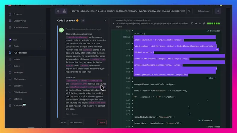Click the download patch icon
The width and height of the screenshot is (237, 133).
(x=64, y=11)
